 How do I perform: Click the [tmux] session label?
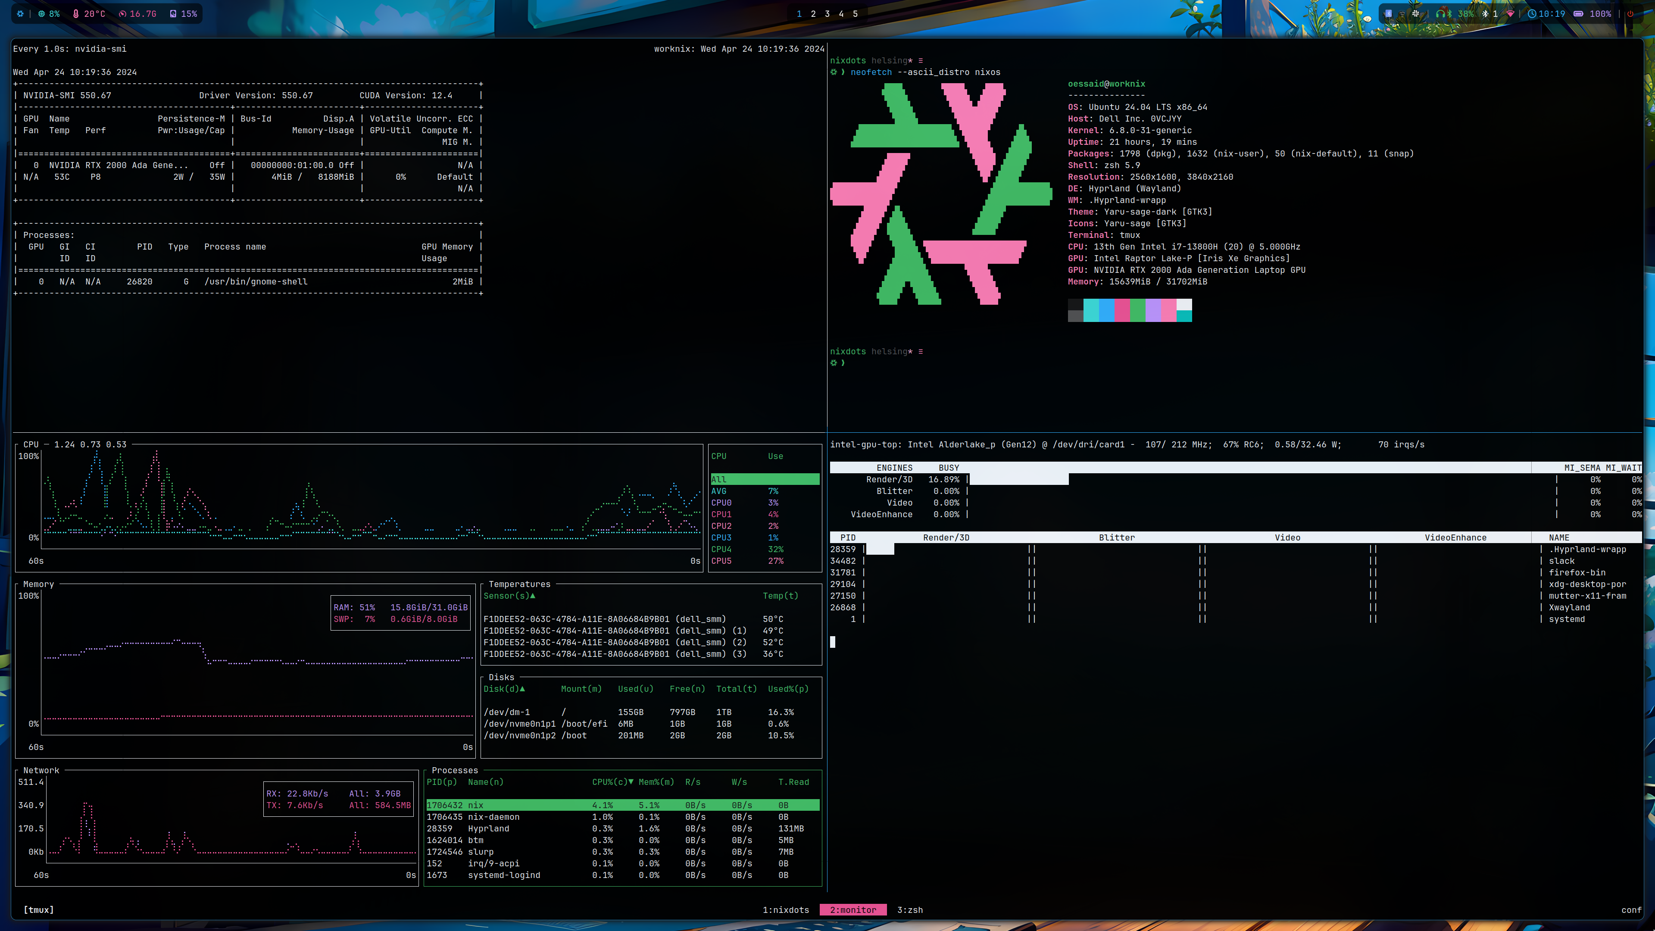click(38, 910)
